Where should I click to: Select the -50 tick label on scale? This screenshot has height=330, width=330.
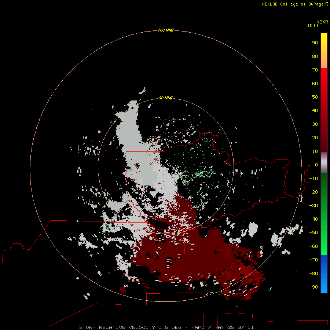click(x=313, y=233)
